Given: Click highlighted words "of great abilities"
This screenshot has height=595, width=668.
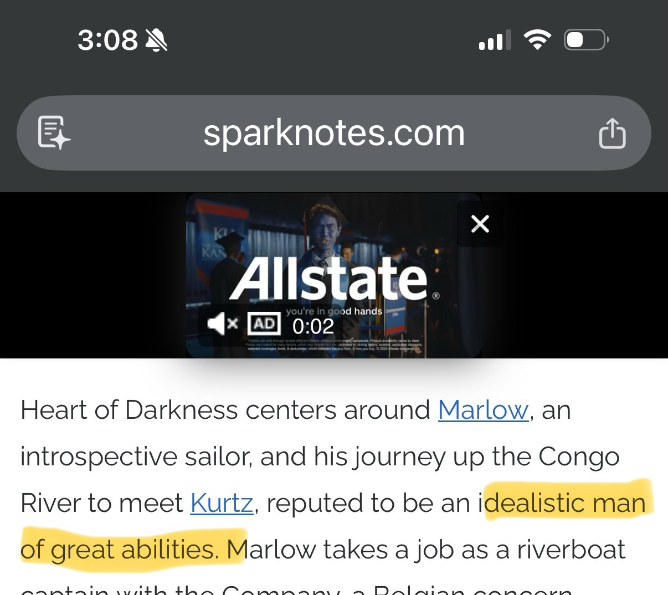Looking at the screenshot, I should click(x=119, y=550).
